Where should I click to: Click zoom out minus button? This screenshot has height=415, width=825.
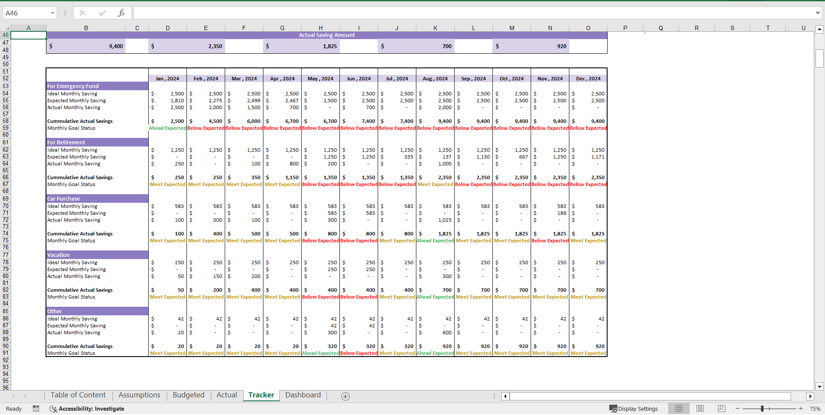click(x=738, y=409)
